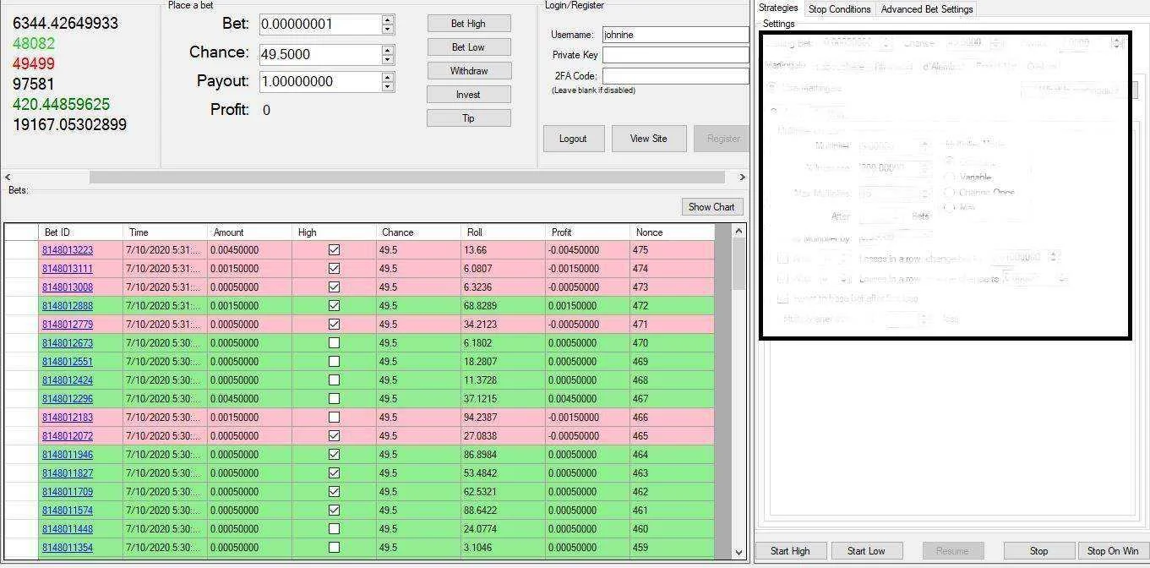This screenshot has height=568, width=1150.
Task: Select the Roll cell showing 68.8289
Action: point(504,306)
